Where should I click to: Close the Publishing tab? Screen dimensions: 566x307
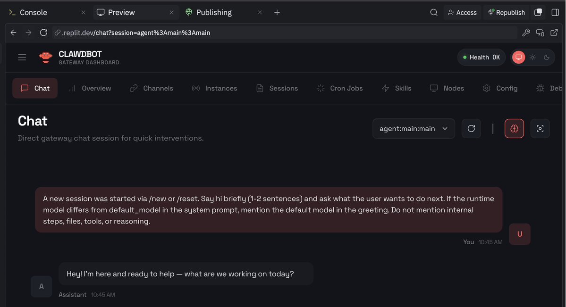260,12
